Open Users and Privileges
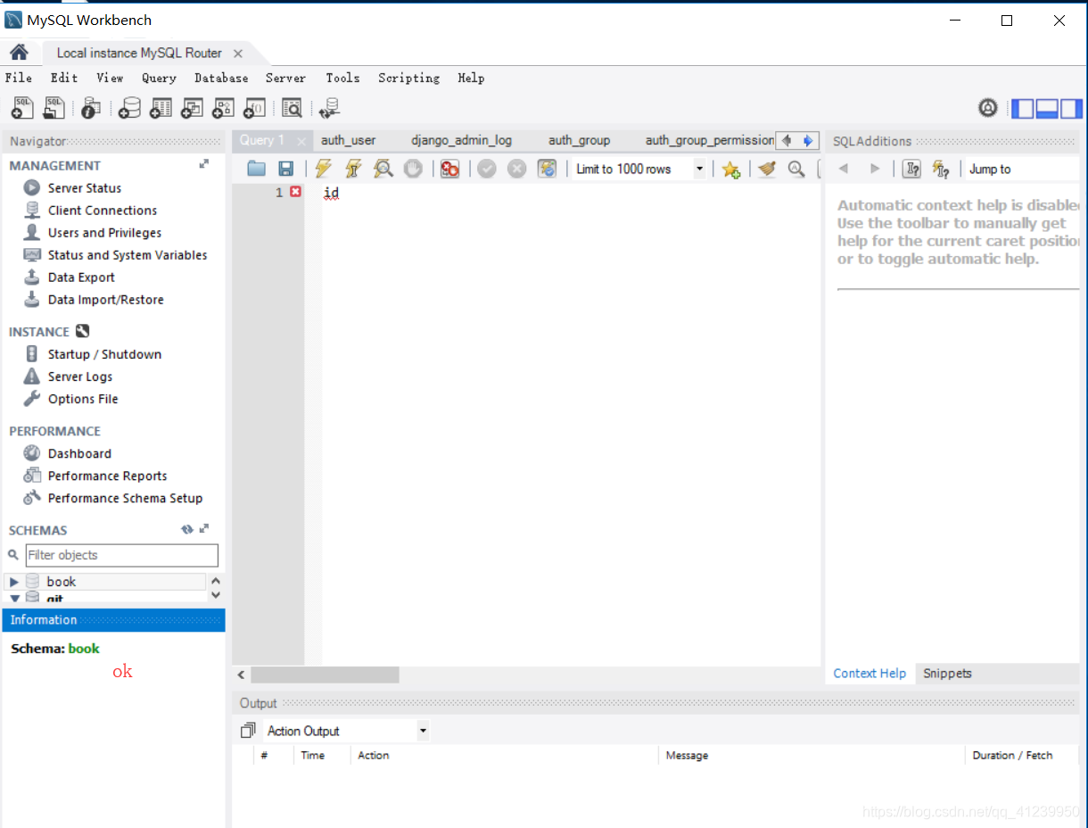 coord(104,233)
